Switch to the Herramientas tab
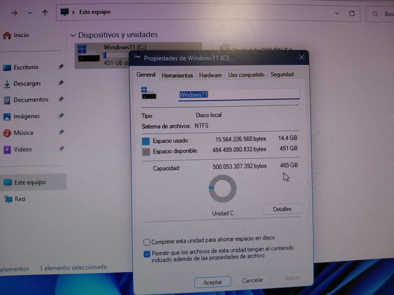This screenshot has width=394, height=295. 177,76
